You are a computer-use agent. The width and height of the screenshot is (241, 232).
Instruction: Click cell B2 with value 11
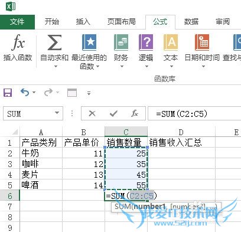83,153
